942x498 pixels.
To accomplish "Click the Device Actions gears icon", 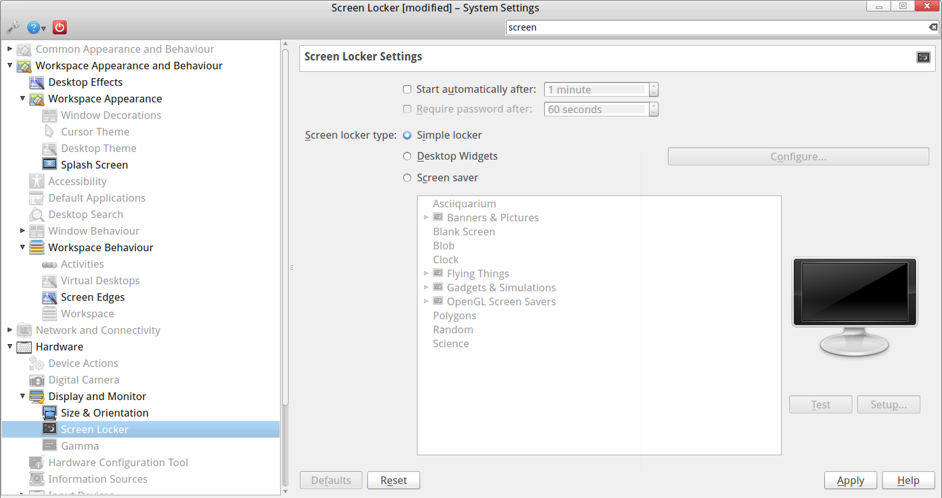I will (37, 363).
